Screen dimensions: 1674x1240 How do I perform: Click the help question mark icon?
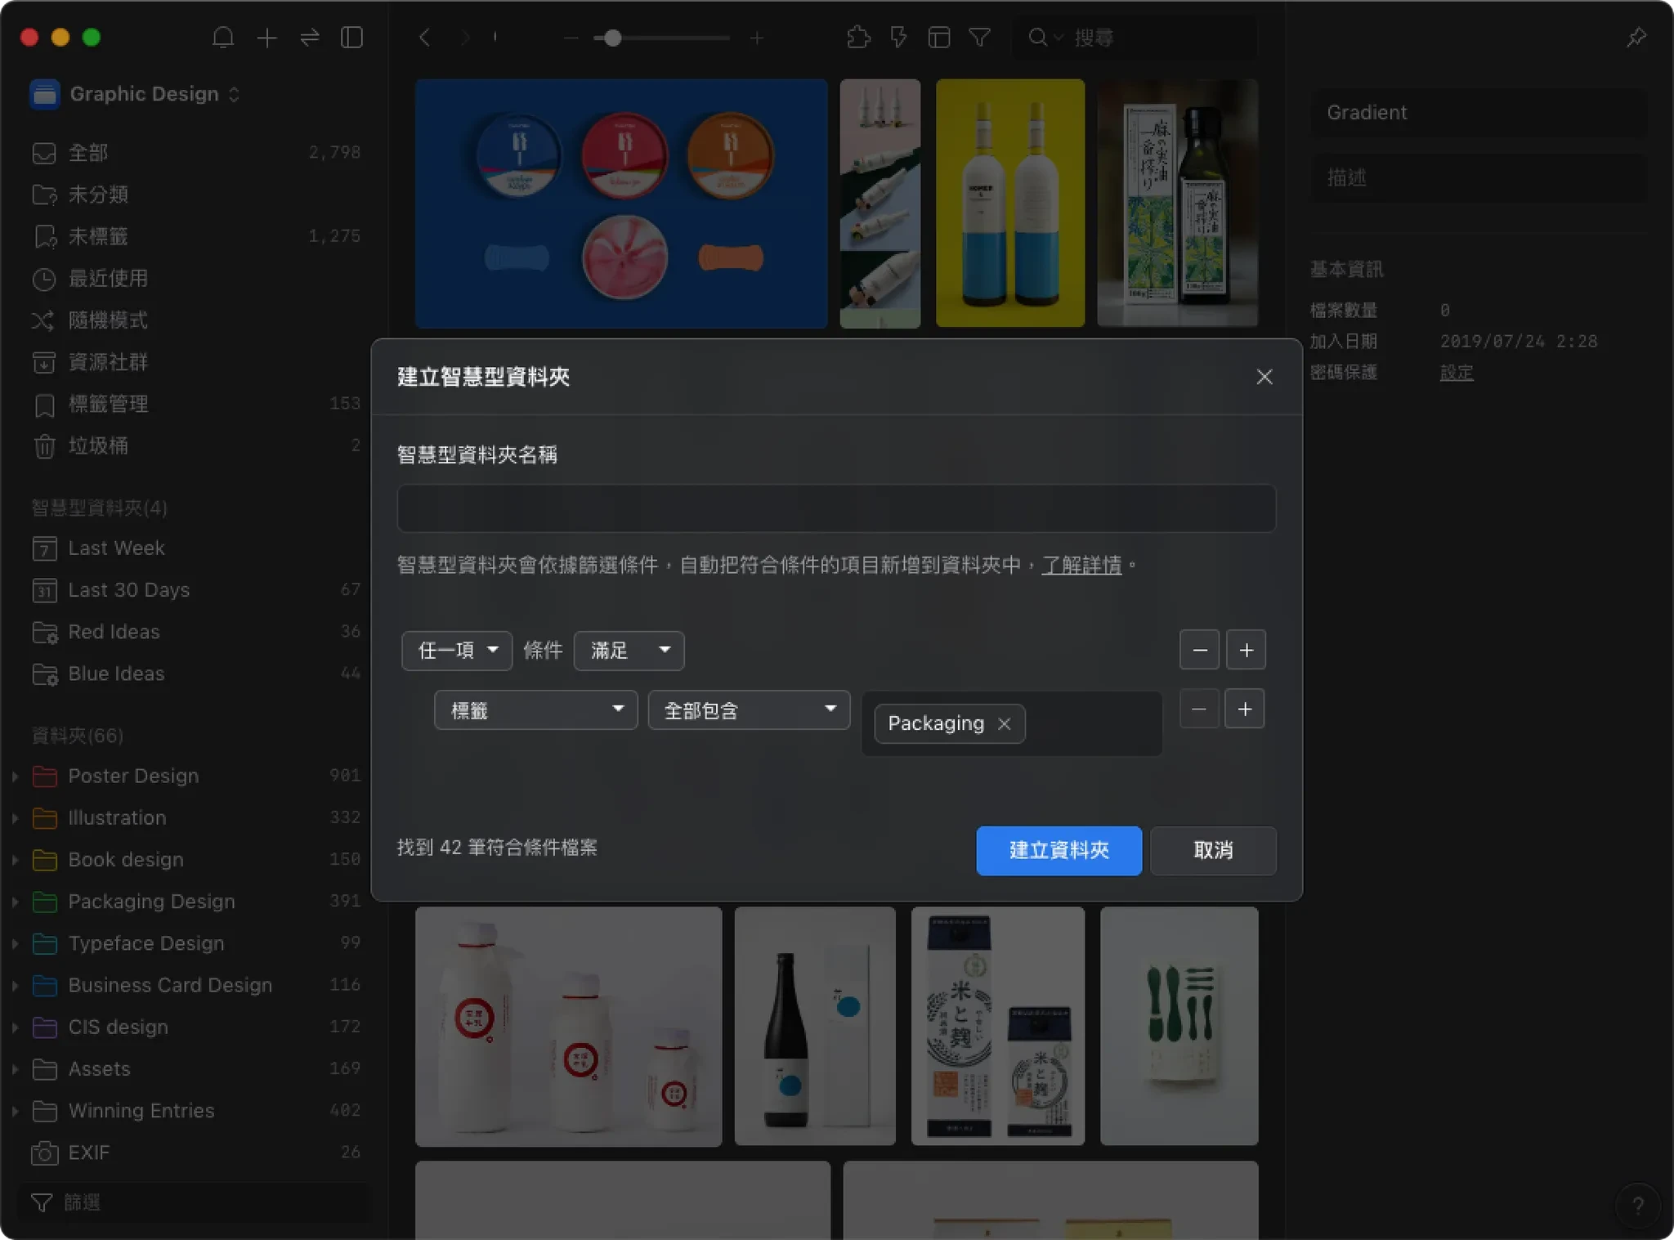tap(1638, 1206)
